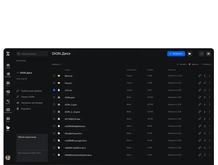Click the create new folder icon button

[x=190, y=54]
